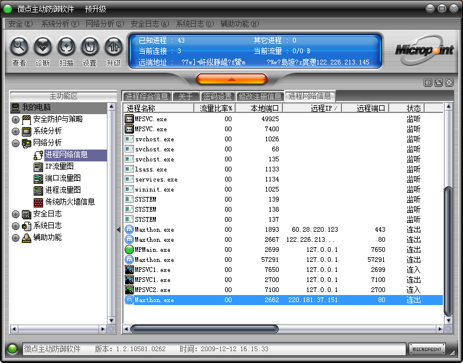Sort by the 流量比率% column header
Screen dimensions: 463x363
[x=215, y=108]
